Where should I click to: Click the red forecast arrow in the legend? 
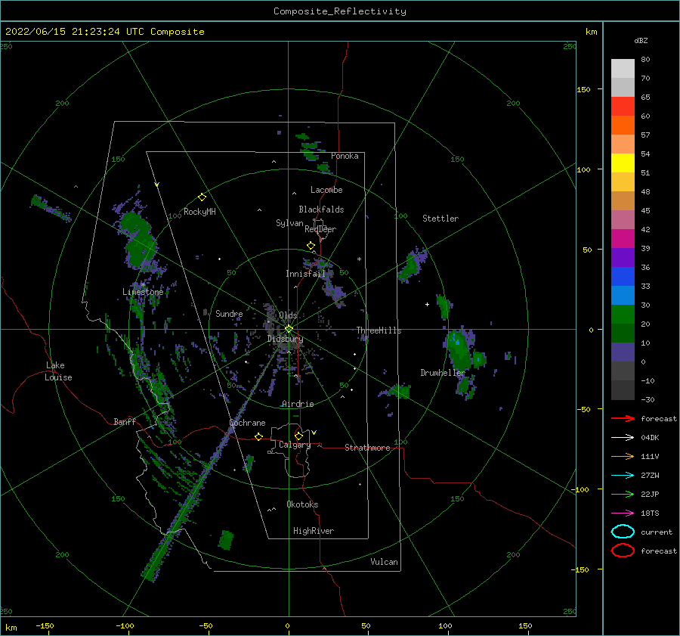coord(623,418)
